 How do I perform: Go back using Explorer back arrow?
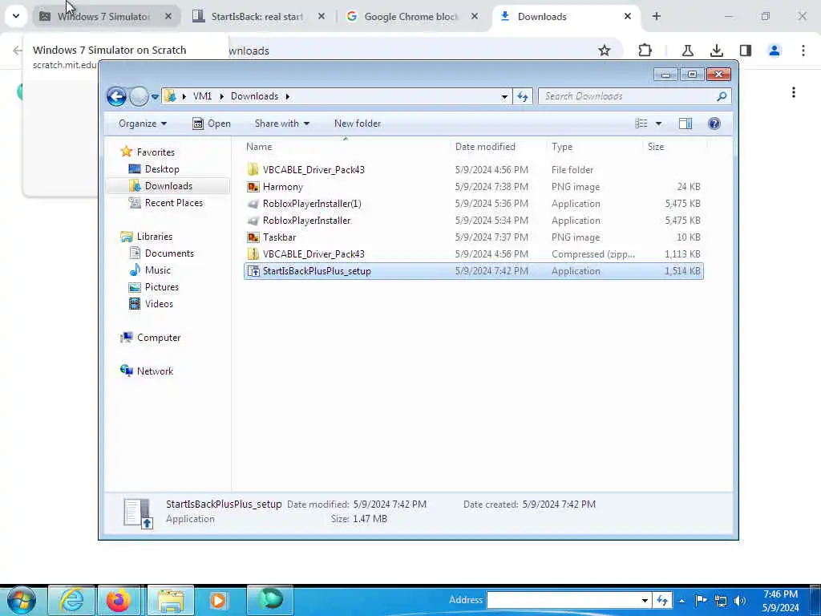(x=116, y=96)
